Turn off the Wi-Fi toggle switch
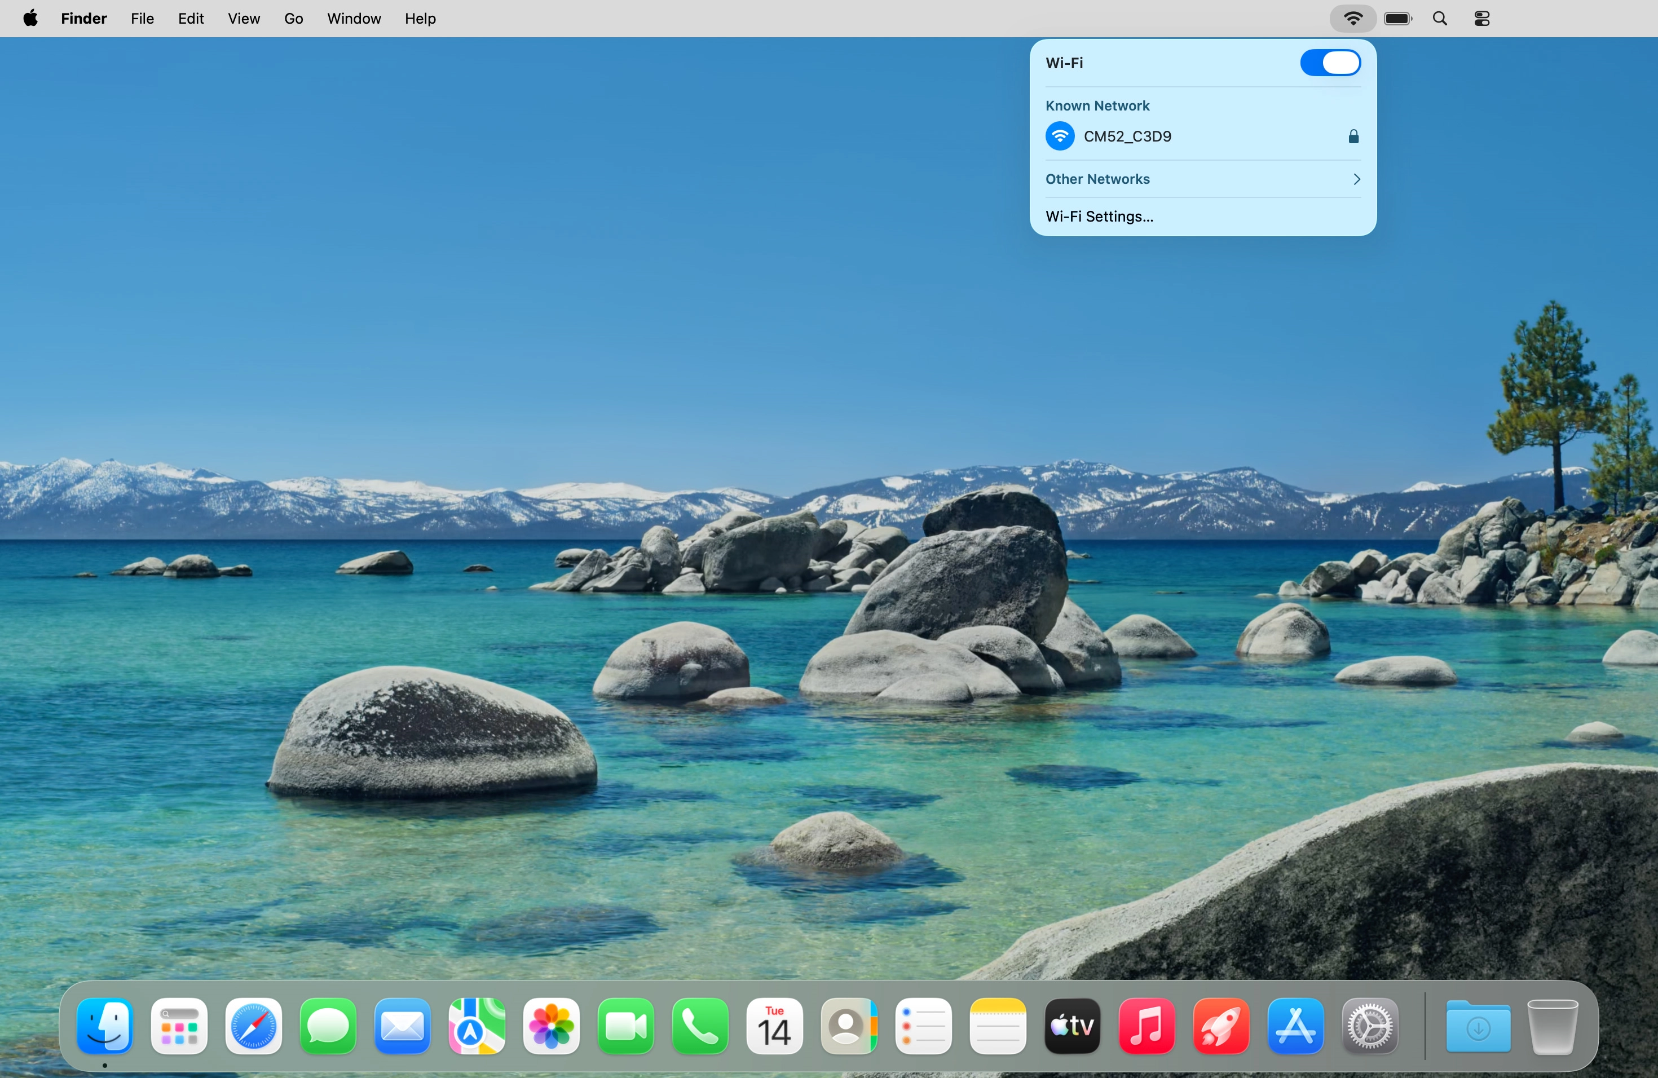 [x=1329, y=63]
